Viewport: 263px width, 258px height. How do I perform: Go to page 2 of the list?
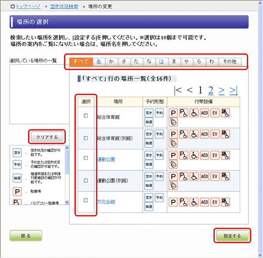211,90
